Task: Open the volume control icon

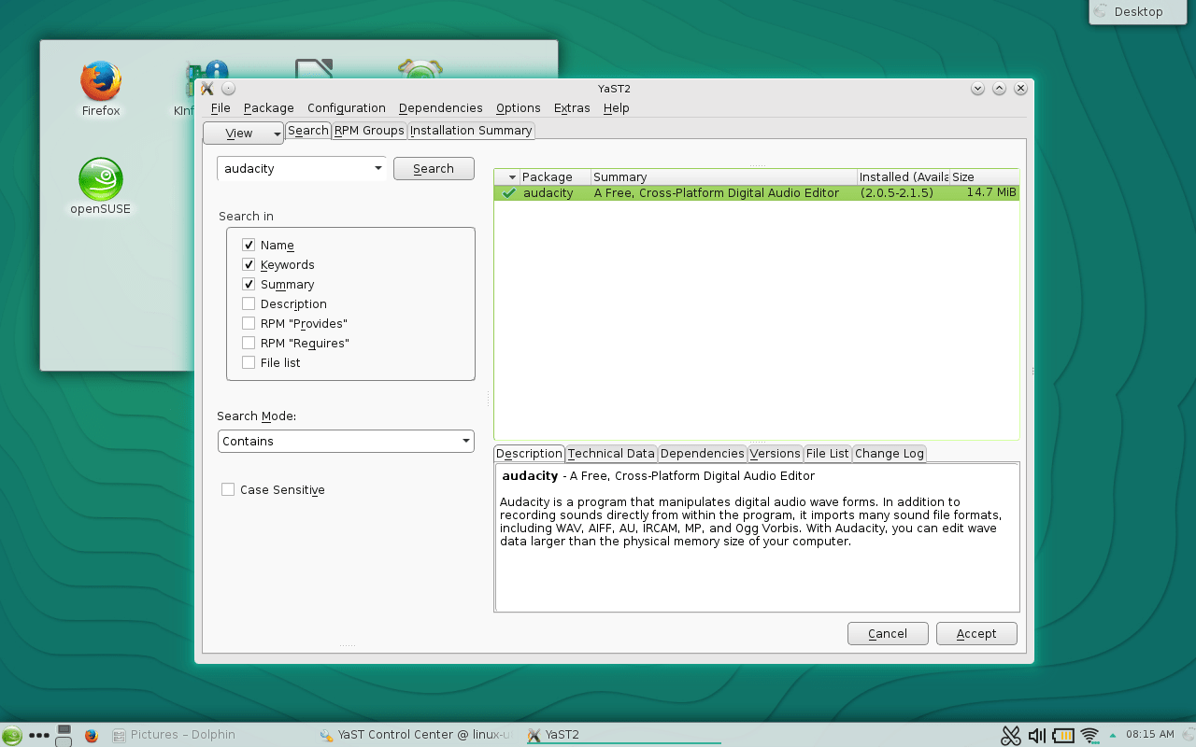Action: 1037,735
